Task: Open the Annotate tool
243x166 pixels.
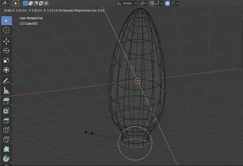Action: coord(6,81)
